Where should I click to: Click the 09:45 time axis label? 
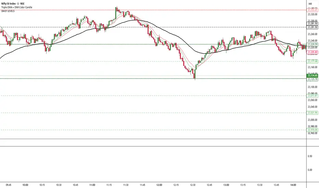click(x=9, y=185)
